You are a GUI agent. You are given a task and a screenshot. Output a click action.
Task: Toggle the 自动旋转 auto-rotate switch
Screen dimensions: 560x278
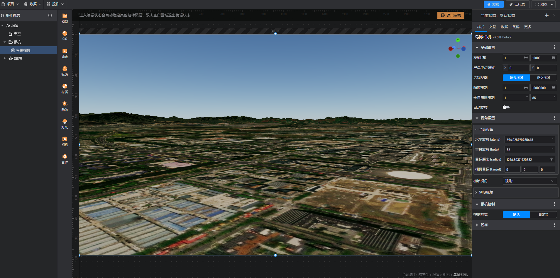[506, 107]
